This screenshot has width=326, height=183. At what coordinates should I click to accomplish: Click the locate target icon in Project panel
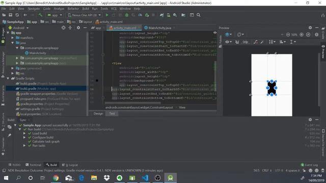coord(63,27)
